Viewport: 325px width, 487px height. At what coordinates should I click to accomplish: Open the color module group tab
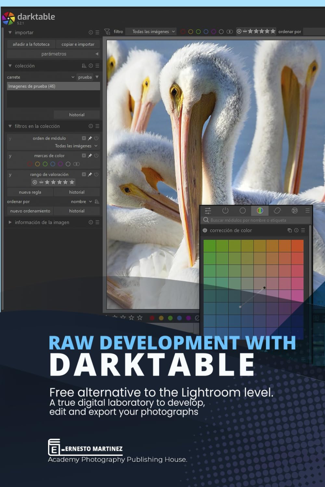(x=260, y=211)
